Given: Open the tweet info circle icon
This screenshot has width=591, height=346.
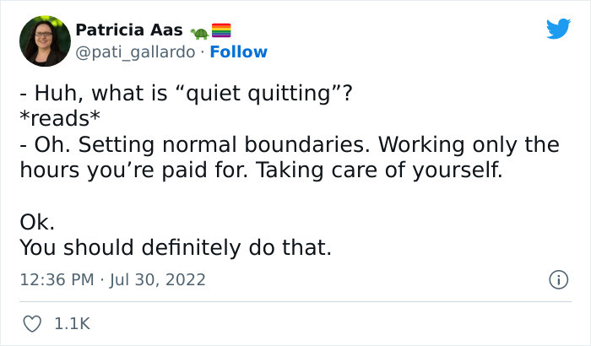Looking at the screenshot, I should pos(557,278).
